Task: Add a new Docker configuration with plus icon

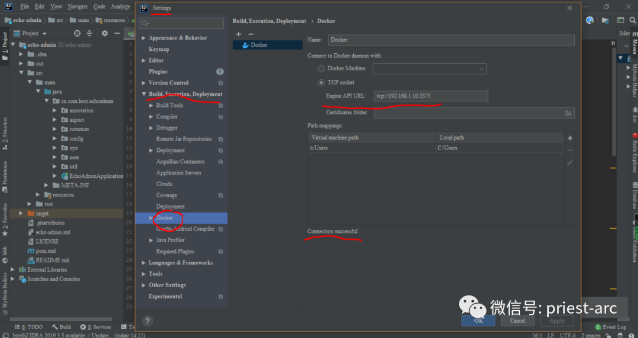Action: (x=239, y=34)
